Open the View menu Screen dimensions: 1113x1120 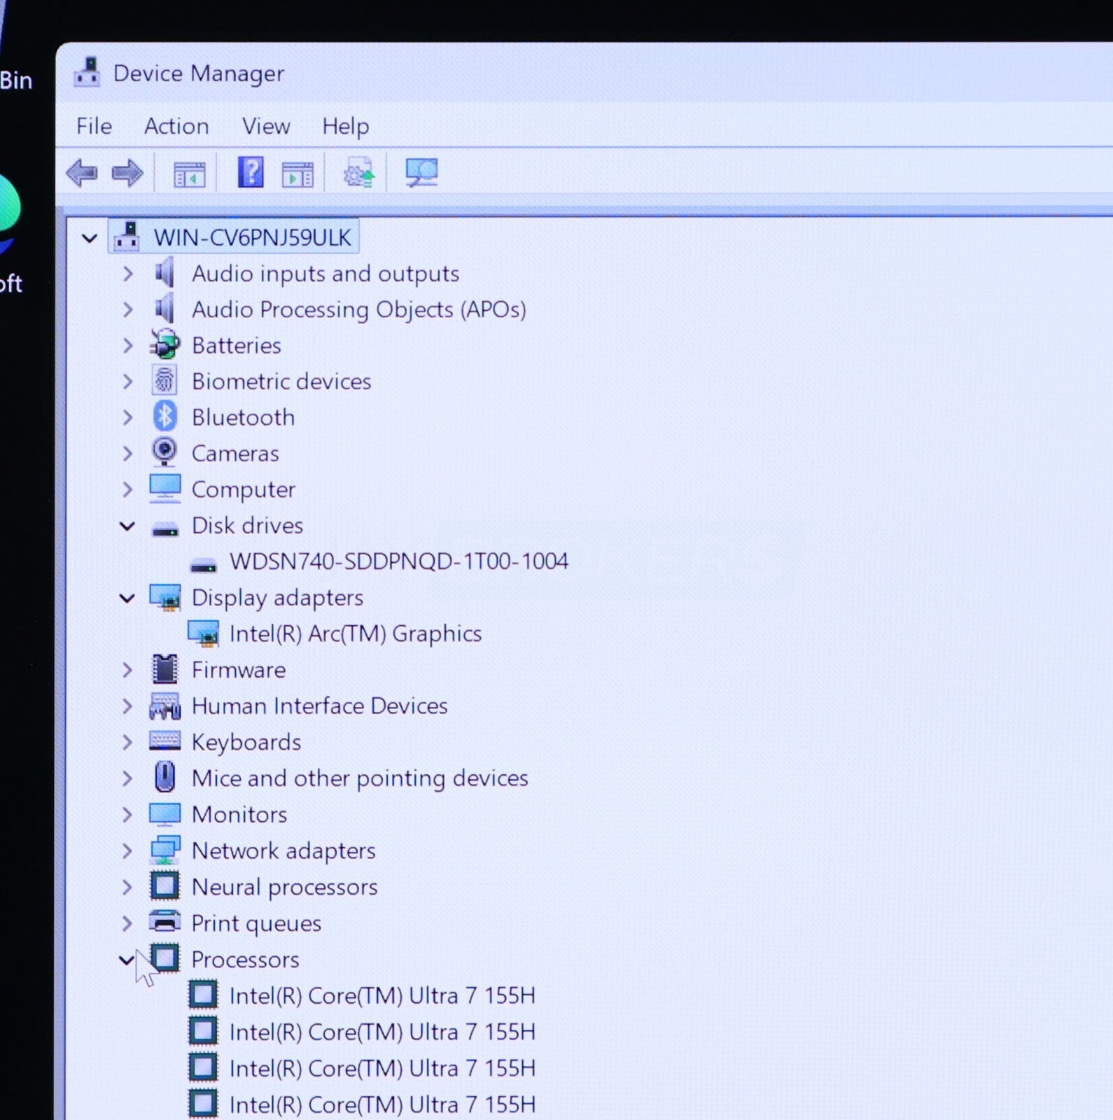click(x=266, y=126)
